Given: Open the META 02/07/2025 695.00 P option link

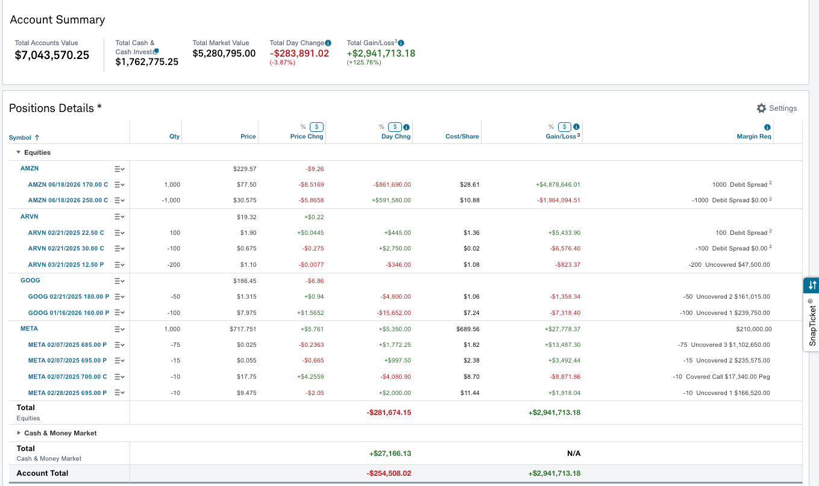Looking at the screenshot, I should click(x=67, y=361).
